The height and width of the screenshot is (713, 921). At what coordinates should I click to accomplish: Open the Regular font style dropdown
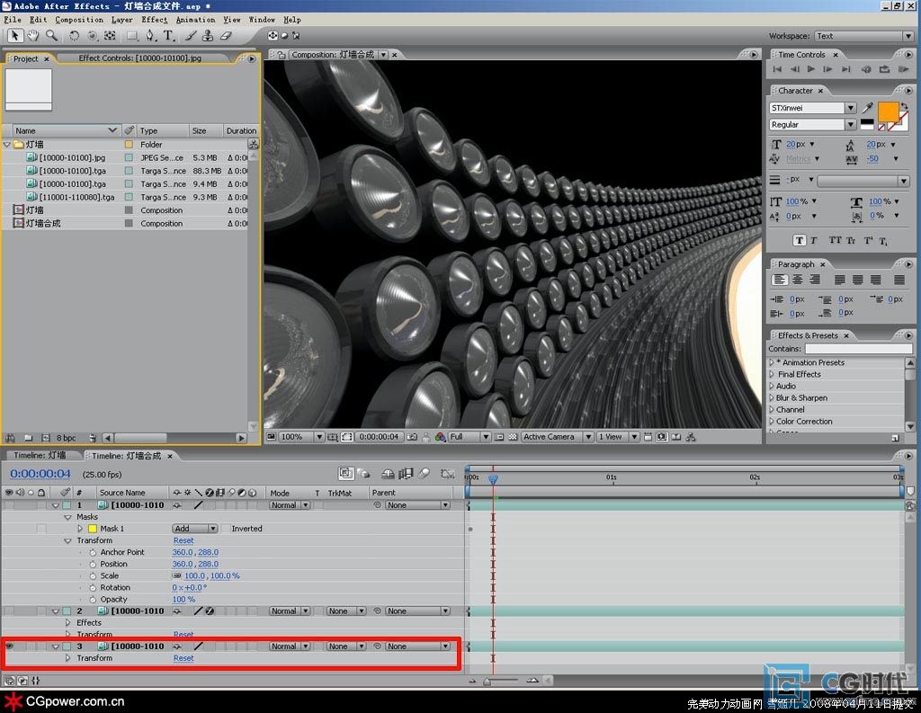[x=851, y=124]
